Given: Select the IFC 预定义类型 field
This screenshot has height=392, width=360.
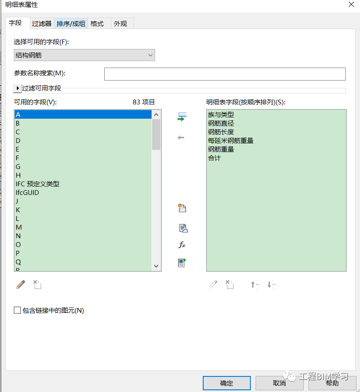Looking at the screenshot, I should pyautogui.click(x=83, y=184).
